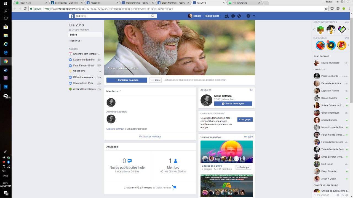Screen dimensions: 353x198
Task: Click the Participar do grupo button
Action: [x=127, y=80]
